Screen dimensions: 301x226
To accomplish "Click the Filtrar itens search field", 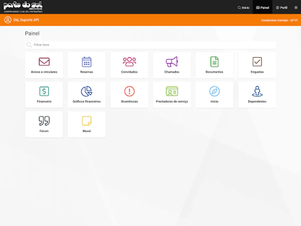I will pos(150,45).
